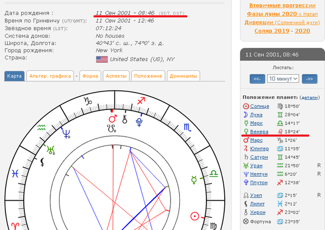Click the Мерк planet link

[256, 123]
